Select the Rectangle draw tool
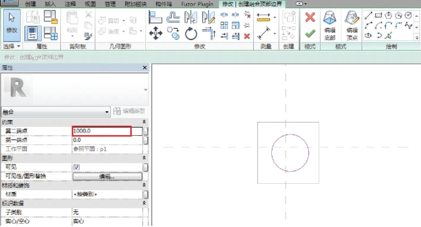Viewport: 421px width, 227px height. click(x=378, y=15)
